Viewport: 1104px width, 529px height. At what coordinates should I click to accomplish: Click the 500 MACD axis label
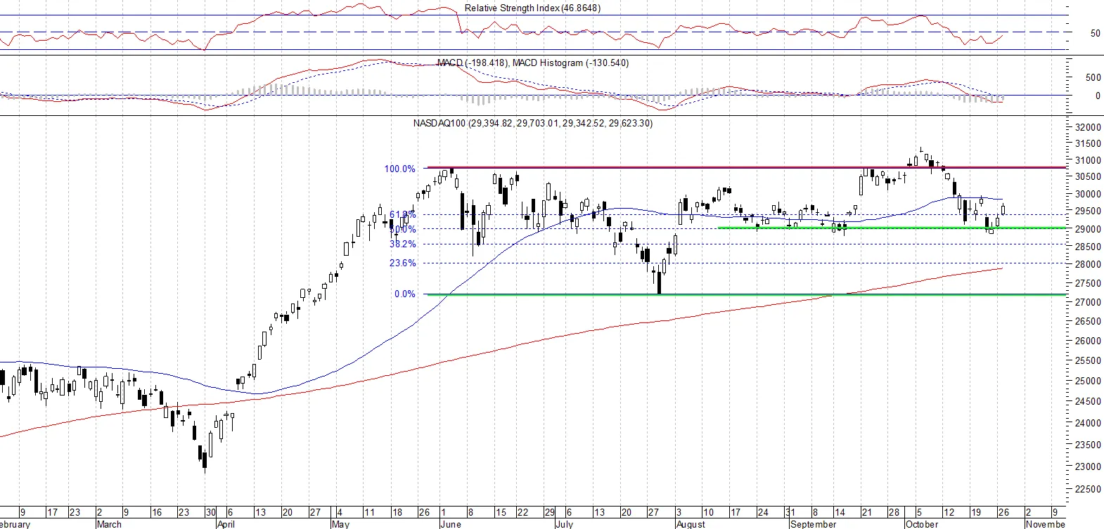(x=1093, y=78)
